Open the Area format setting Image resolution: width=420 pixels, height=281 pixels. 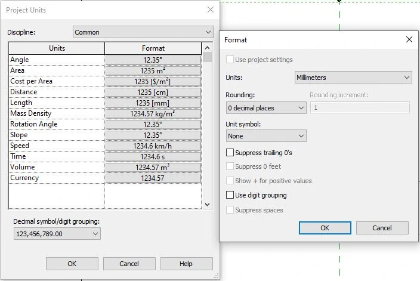coord(153,70)
